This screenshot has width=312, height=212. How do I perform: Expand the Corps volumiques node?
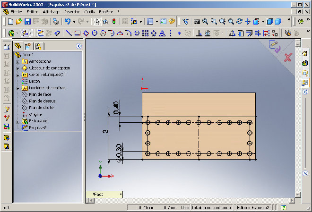pos(17,75)
